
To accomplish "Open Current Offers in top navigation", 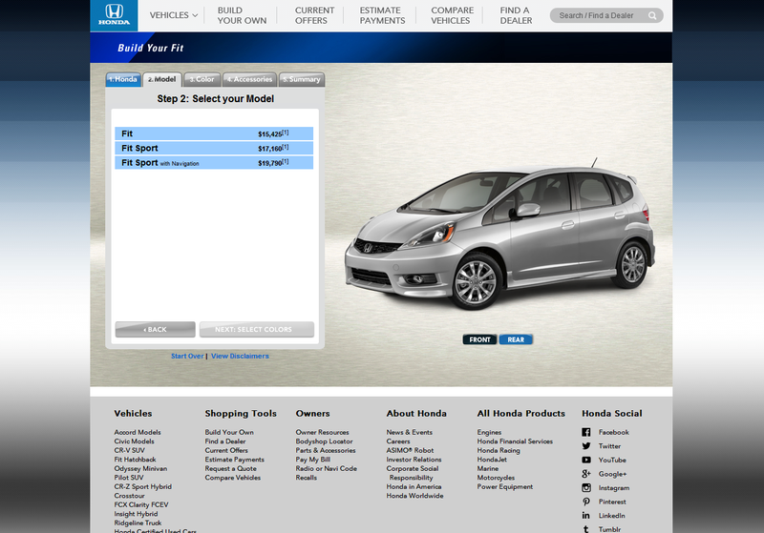I will pyautogui.click(x=314, y=15).
